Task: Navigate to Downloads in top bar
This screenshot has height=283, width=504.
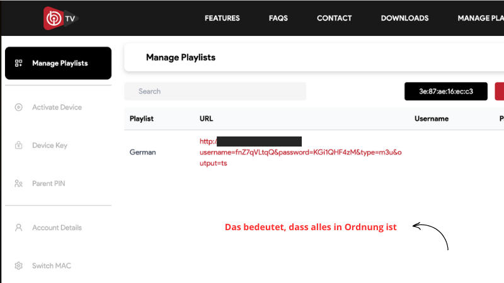Action: click(x=404, y=18)
